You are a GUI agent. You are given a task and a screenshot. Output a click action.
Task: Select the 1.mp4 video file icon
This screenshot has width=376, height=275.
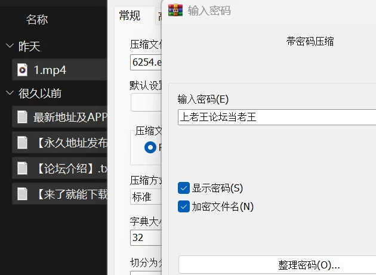(x=22, y=70)
